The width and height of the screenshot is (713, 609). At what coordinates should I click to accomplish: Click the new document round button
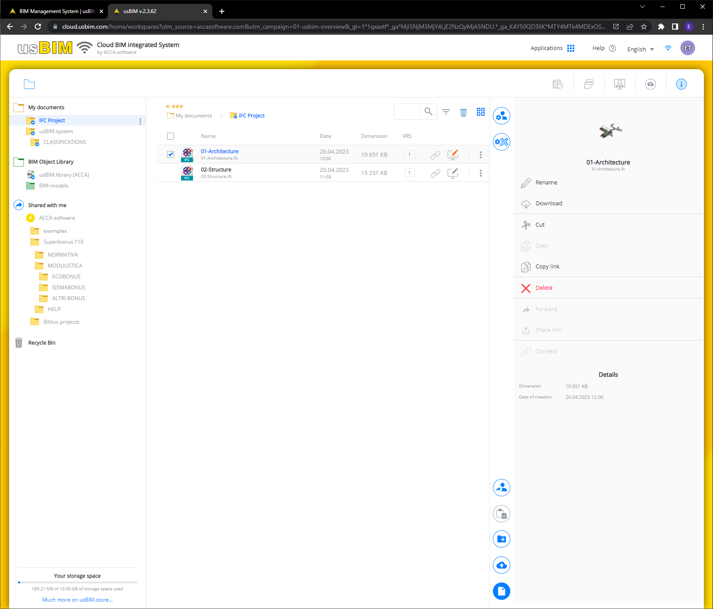(502, 591)
